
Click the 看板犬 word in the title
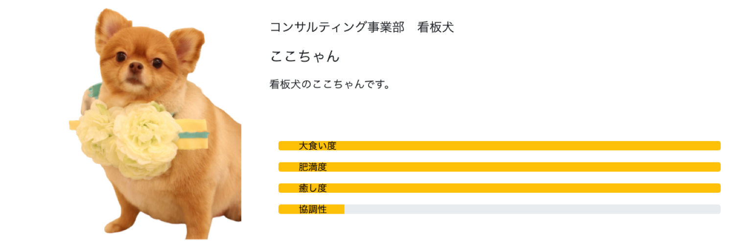(x=436, y=27)
